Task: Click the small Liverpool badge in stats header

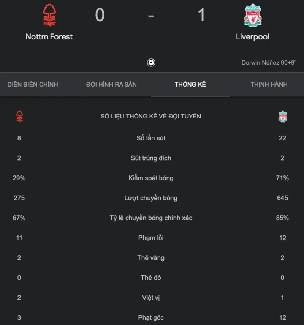Action: (x=283, y=117)
